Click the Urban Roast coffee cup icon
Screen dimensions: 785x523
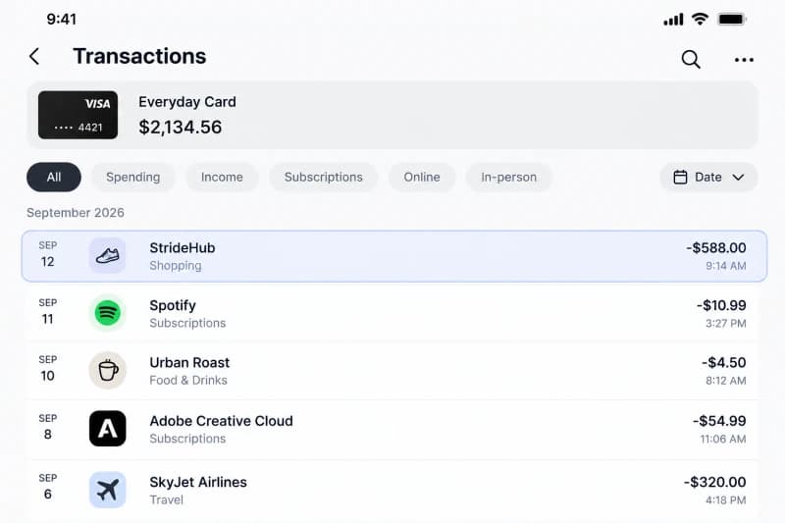click(x=108, y=370)
